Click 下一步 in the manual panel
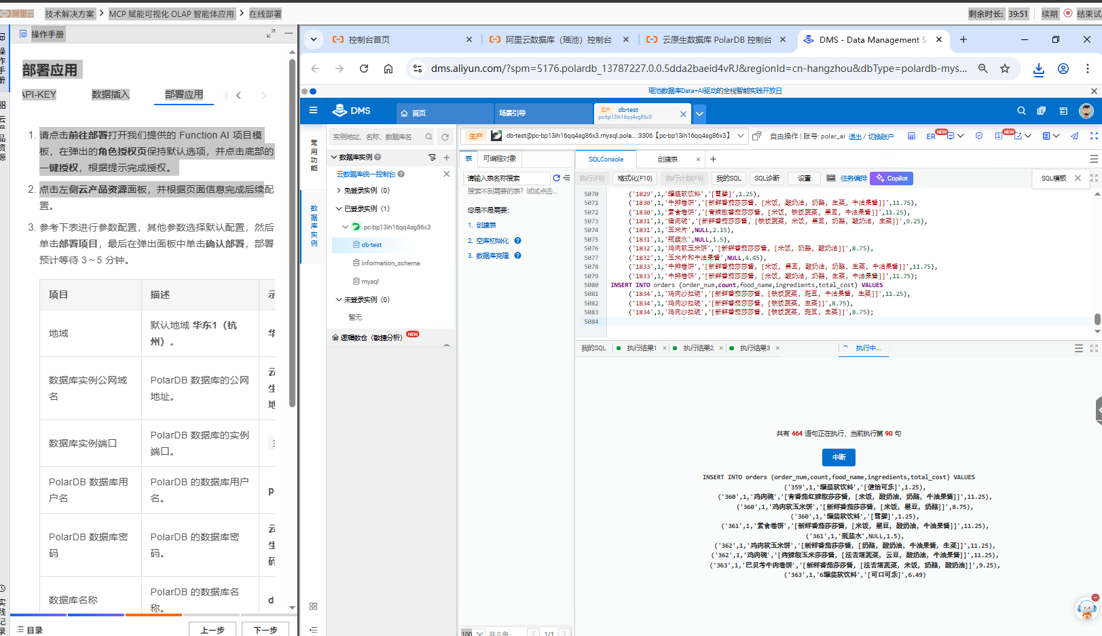Viewport: 1102px width, 636px height. click(265, 629)
